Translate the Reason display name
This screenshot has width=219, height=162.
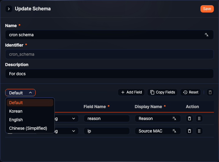pos(174,118)
